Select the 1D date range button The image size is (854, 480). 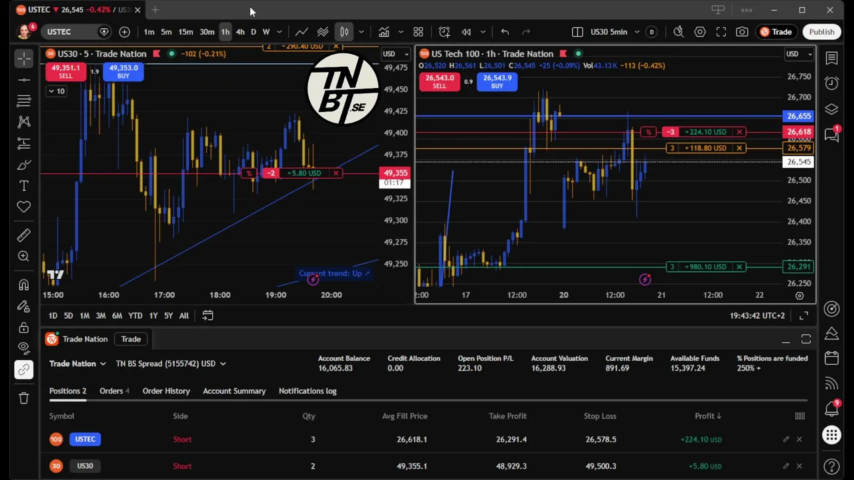click(53, 316)
